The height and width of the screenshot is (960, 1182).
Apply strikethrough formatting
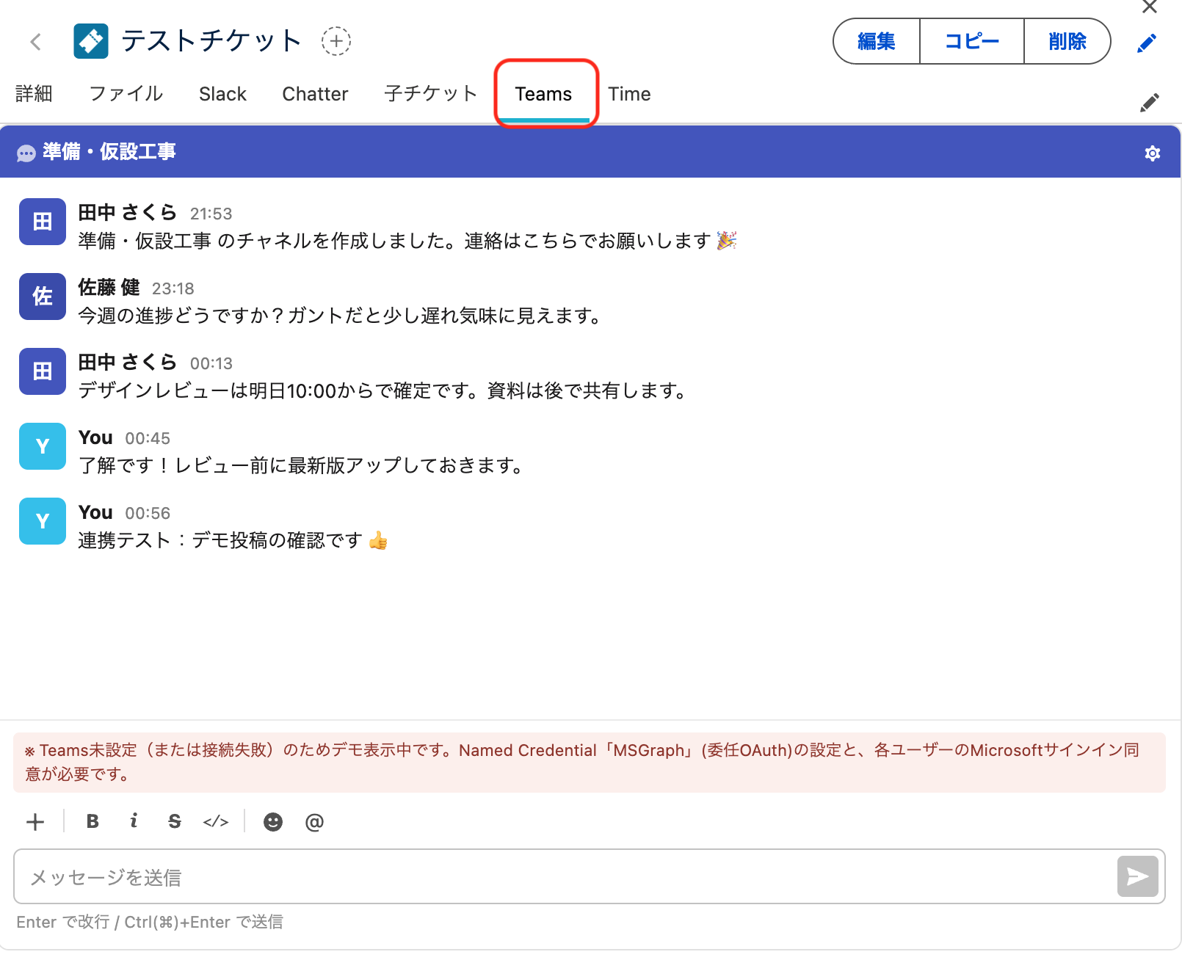coord(175,821)
